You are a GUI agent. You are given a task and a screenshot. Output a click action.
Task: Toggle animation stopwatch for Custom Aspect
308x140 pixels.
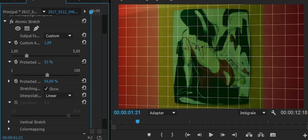(x=16, y=43)
